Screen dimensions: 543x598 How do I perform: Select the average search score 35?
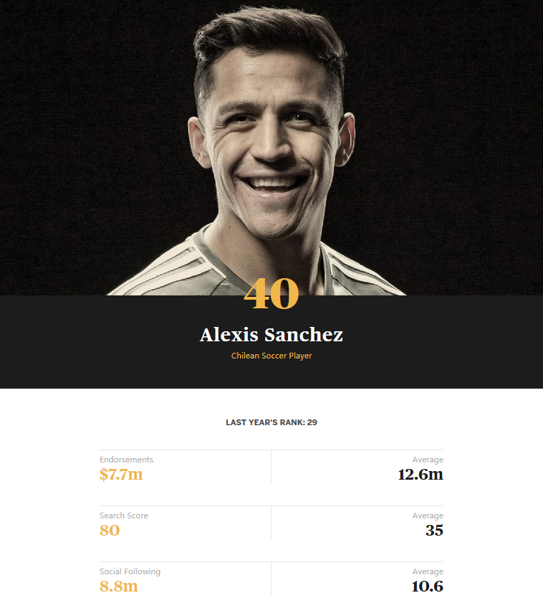tap(434, 531)
